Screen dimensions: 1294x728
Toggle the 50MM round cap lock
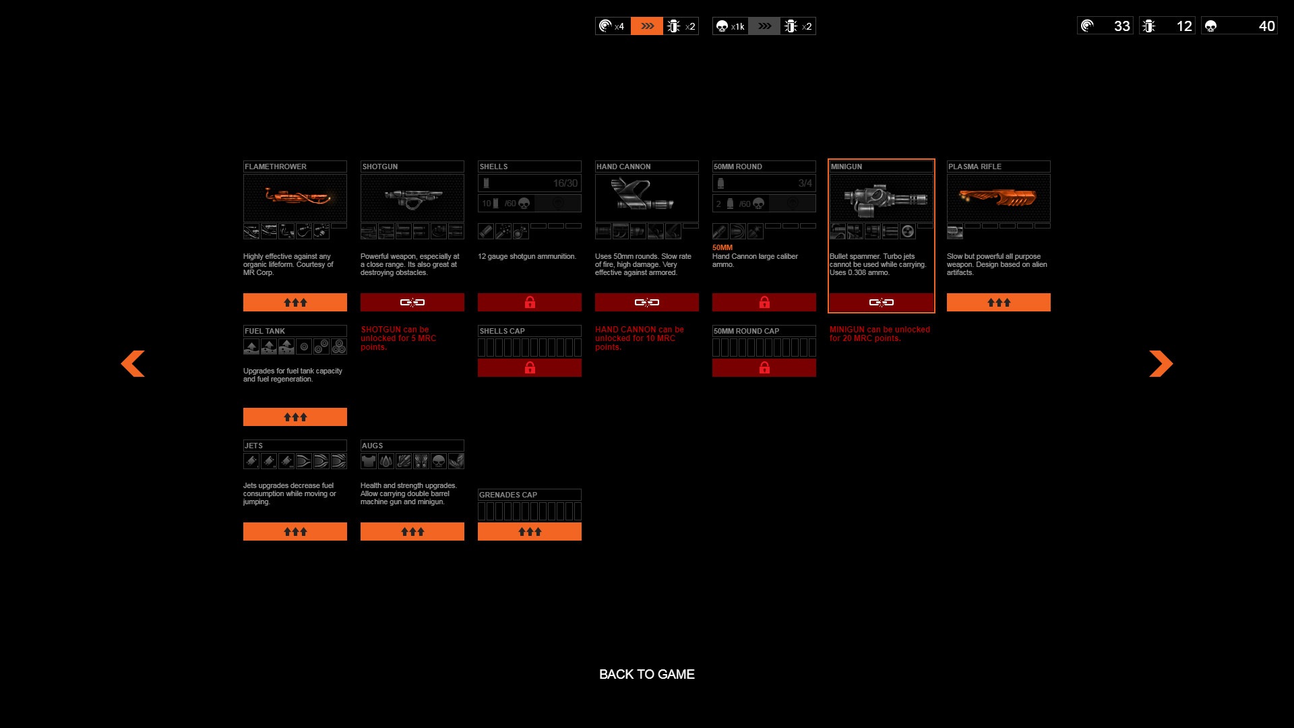tap(764, 367)
